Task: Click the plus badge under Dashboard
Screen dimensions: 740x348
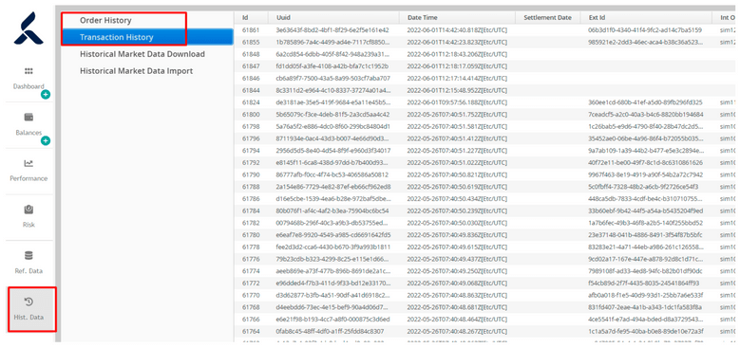Action: [x=46, y=94]
